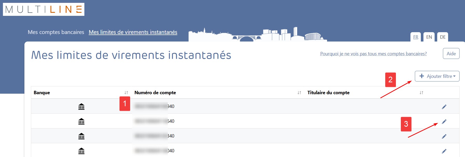Screen dimensions: 465x157
Task: Edit limit for account ending 040
Action: click(x=444, y=151)
